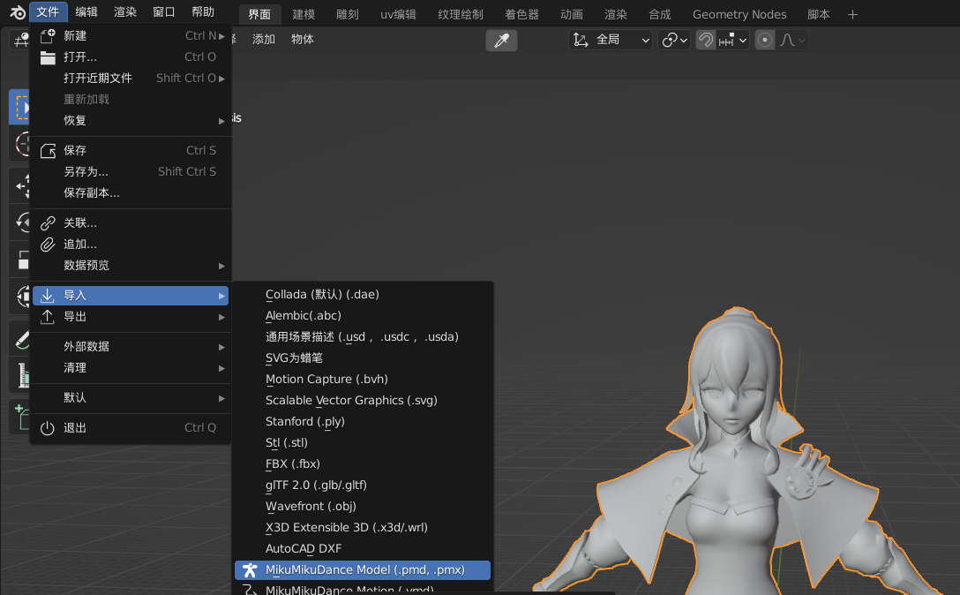This screenshot has width=960, height=595.
Task: Import glTF 2.0 (.glb/.gltf) file
Action: 363,485
